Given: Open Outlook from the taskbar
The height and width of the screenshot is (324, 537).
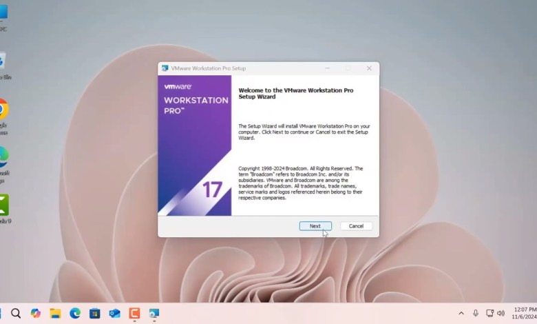Looking at the screenshot, I should click(x=115, y=314).
